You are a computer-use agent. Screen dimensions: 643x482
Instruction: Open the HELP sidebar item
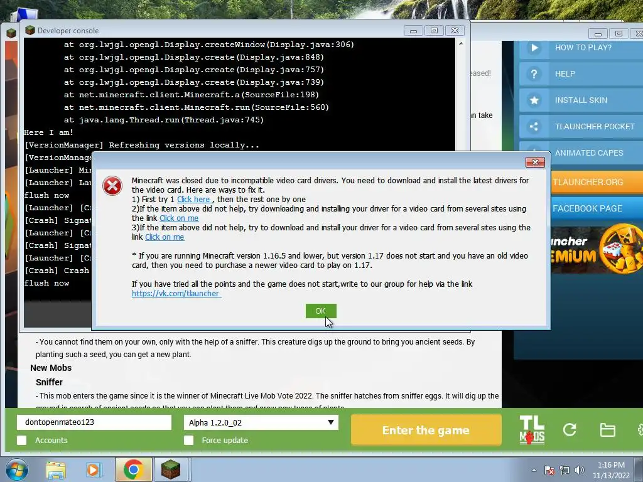pos(581,74)
